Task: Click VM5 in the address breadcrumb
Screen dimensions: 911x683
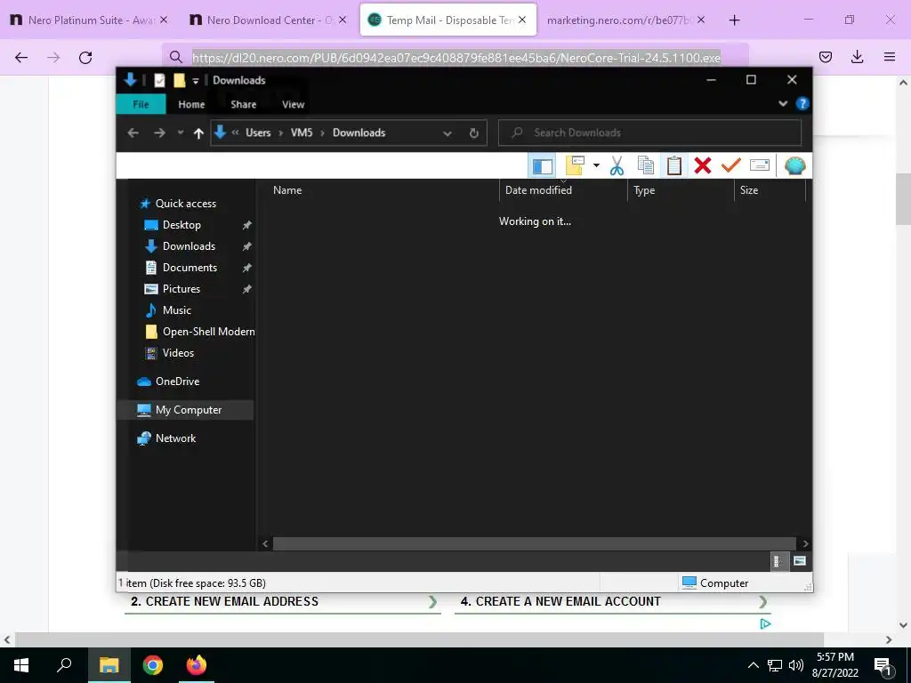Action: coord(302,133)
